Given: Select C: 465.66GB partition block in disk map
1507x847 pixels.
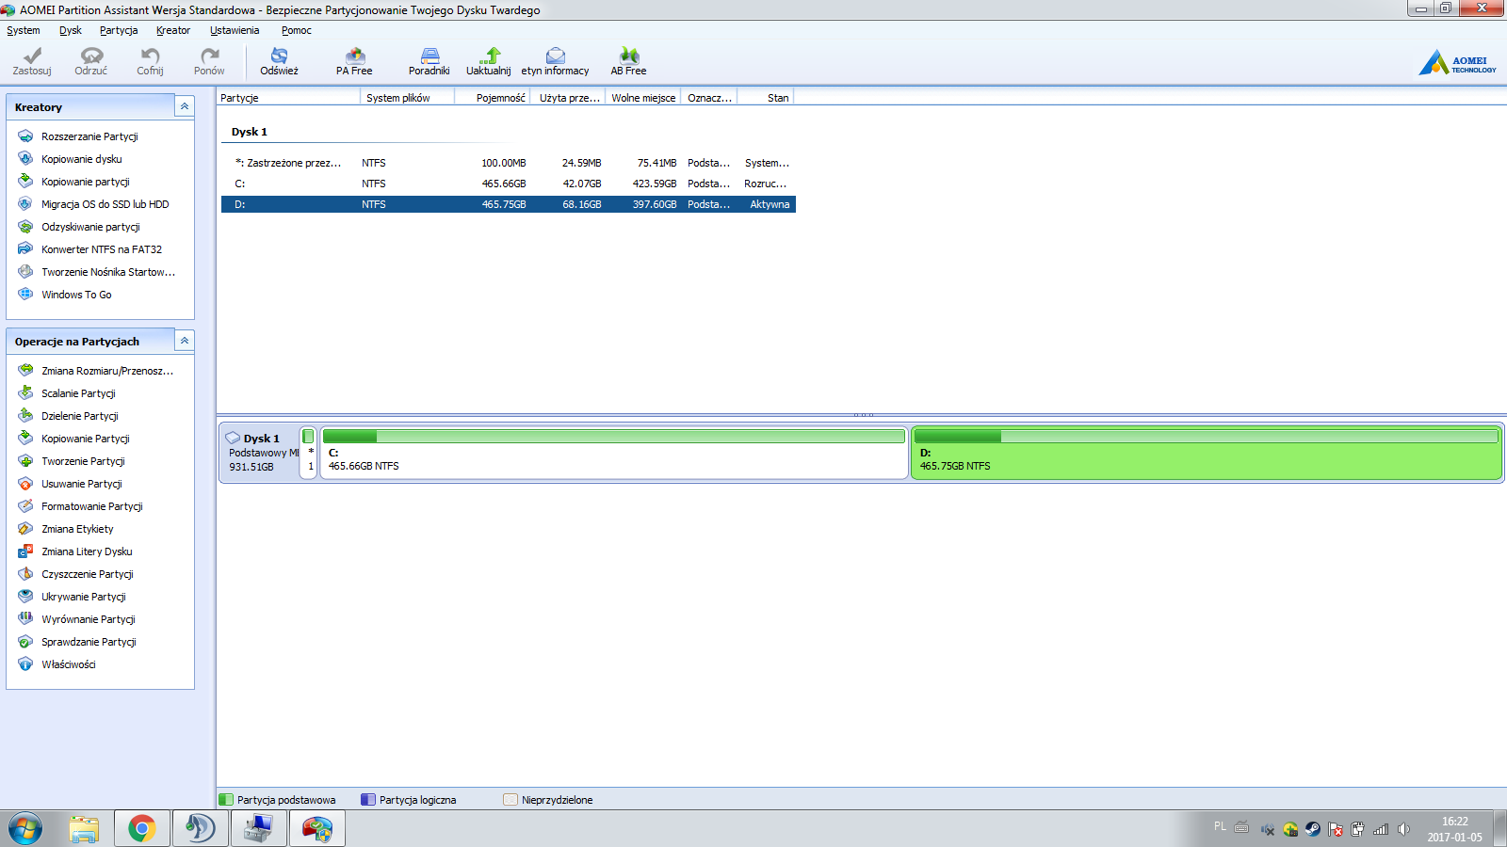Looking at the screenshot, I should click(614, 454).
